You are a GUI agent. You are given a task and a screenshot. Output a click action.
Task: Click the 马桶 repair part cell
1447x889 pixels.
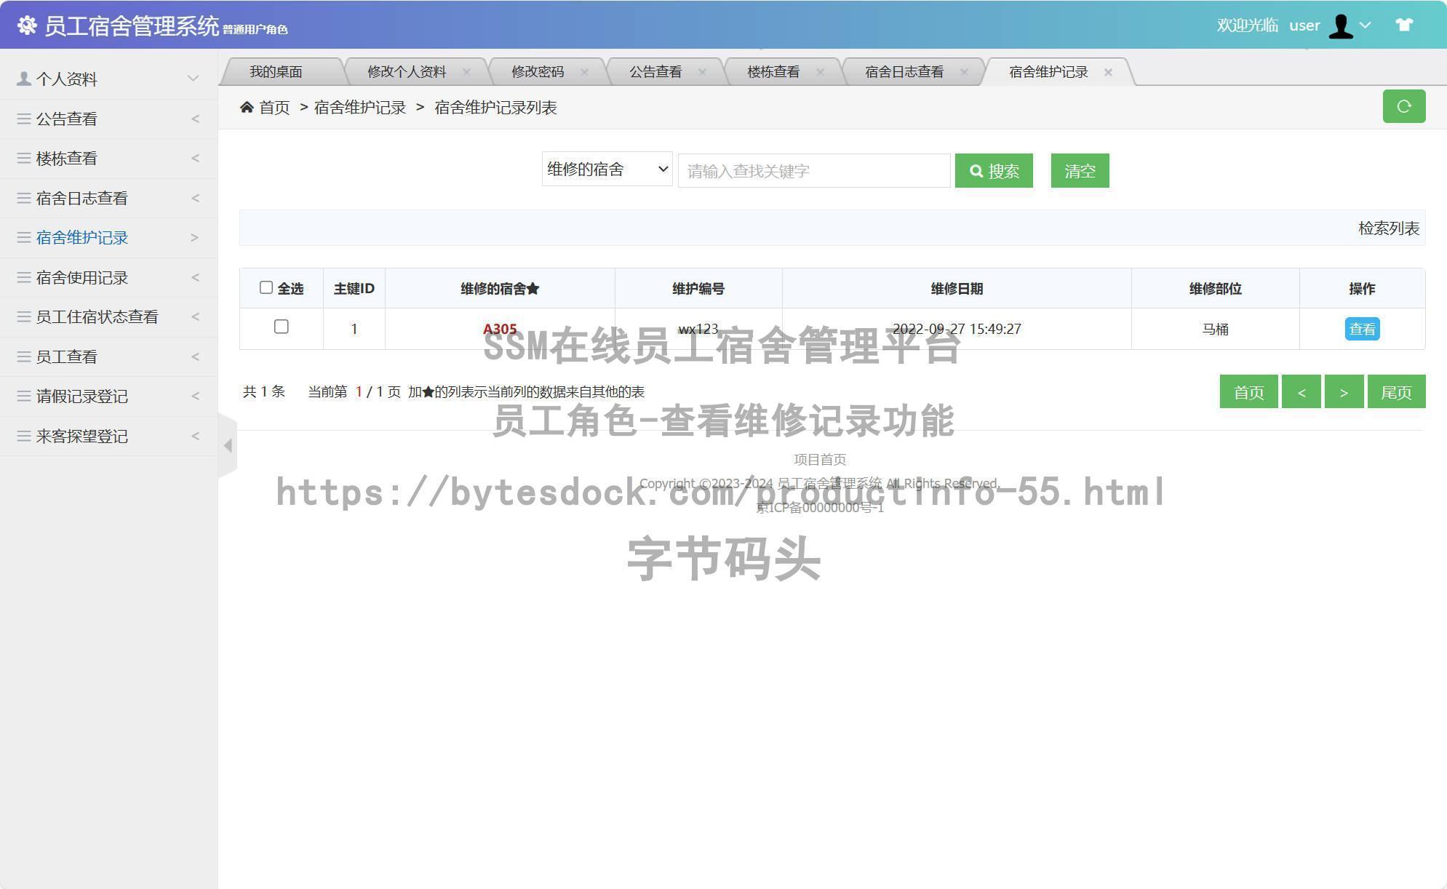click(1215, 329)
